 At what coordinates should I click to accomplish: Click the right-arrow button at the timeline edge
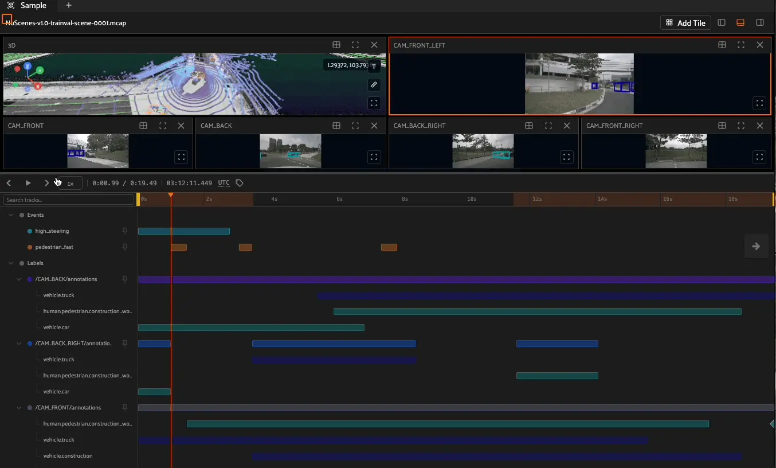pyautogui.click(x=756, y=246)
